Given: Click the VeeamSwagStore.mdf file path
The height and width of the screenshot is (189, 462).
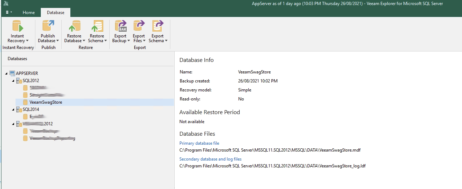Looking at the screenshot, I should pyautogui.click(x=270, y=150).
